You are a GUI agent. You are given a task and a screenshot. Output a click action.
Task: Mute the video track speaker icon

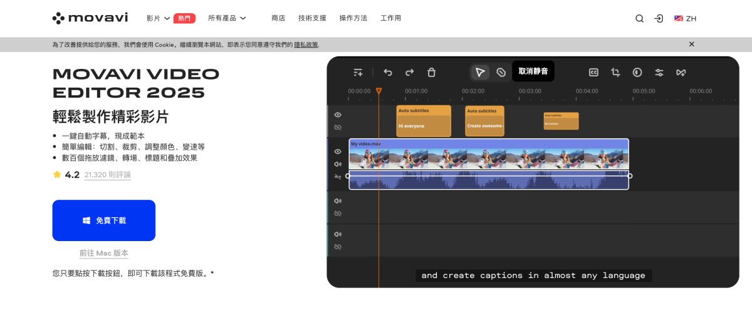pos(338,164)
